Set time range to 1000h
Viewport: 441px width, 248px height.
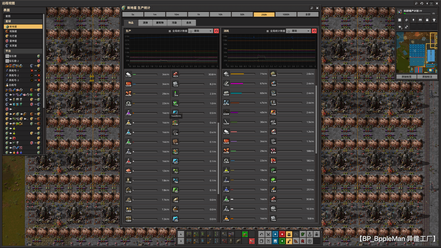[x=286, y=14]
